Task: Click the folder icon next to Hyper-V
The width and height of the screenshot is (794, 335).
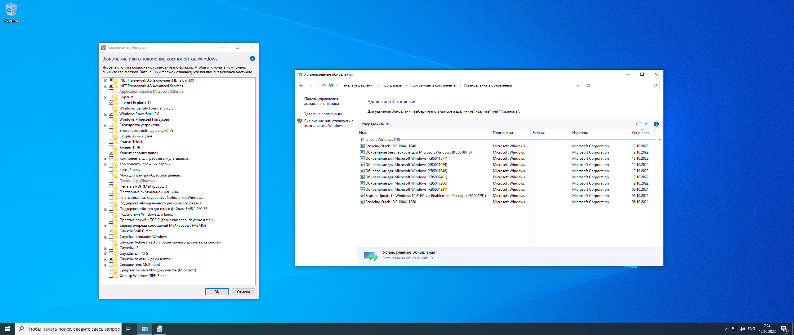Action: click(115, 97)
